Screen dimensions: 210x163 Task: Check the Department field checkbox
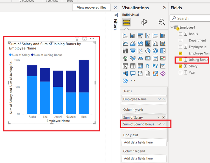(x=180, y=40)
